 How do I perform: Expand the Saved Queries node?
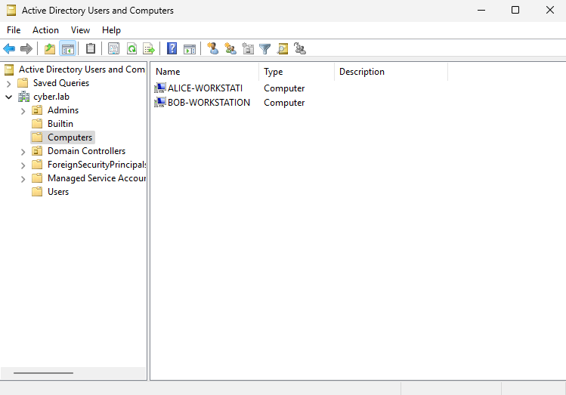9,84
